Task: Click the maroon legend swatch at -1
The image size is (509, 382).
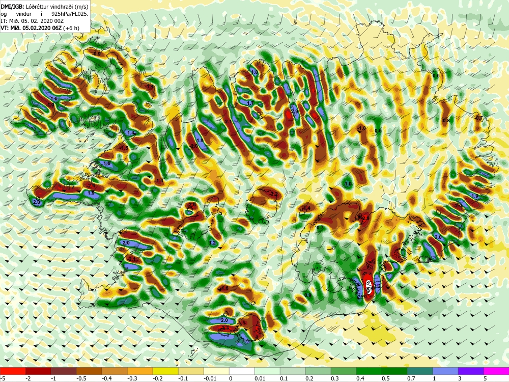Action: point(64,371)
